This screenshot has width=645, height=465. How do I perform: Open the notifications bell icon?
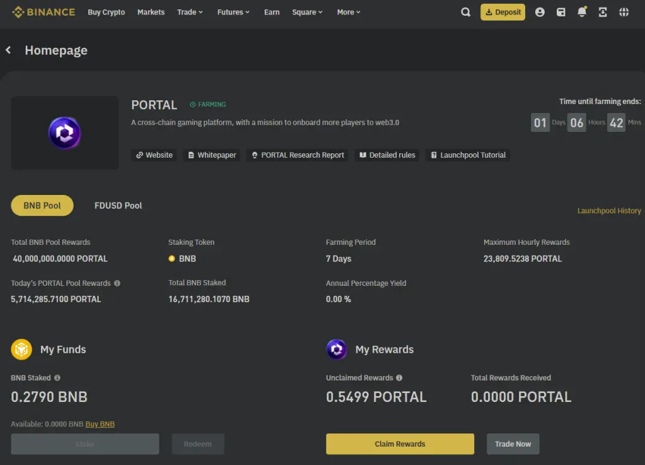point(582,12)
